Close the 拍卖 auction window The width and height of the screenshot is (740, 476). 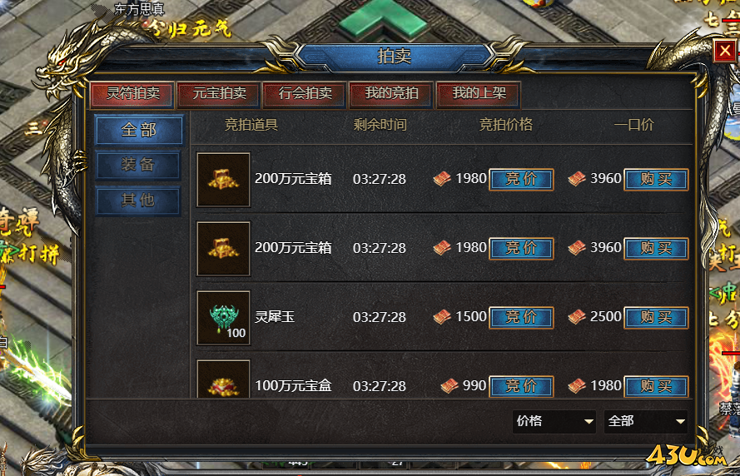pyautogui.click(x=725, y=50)
